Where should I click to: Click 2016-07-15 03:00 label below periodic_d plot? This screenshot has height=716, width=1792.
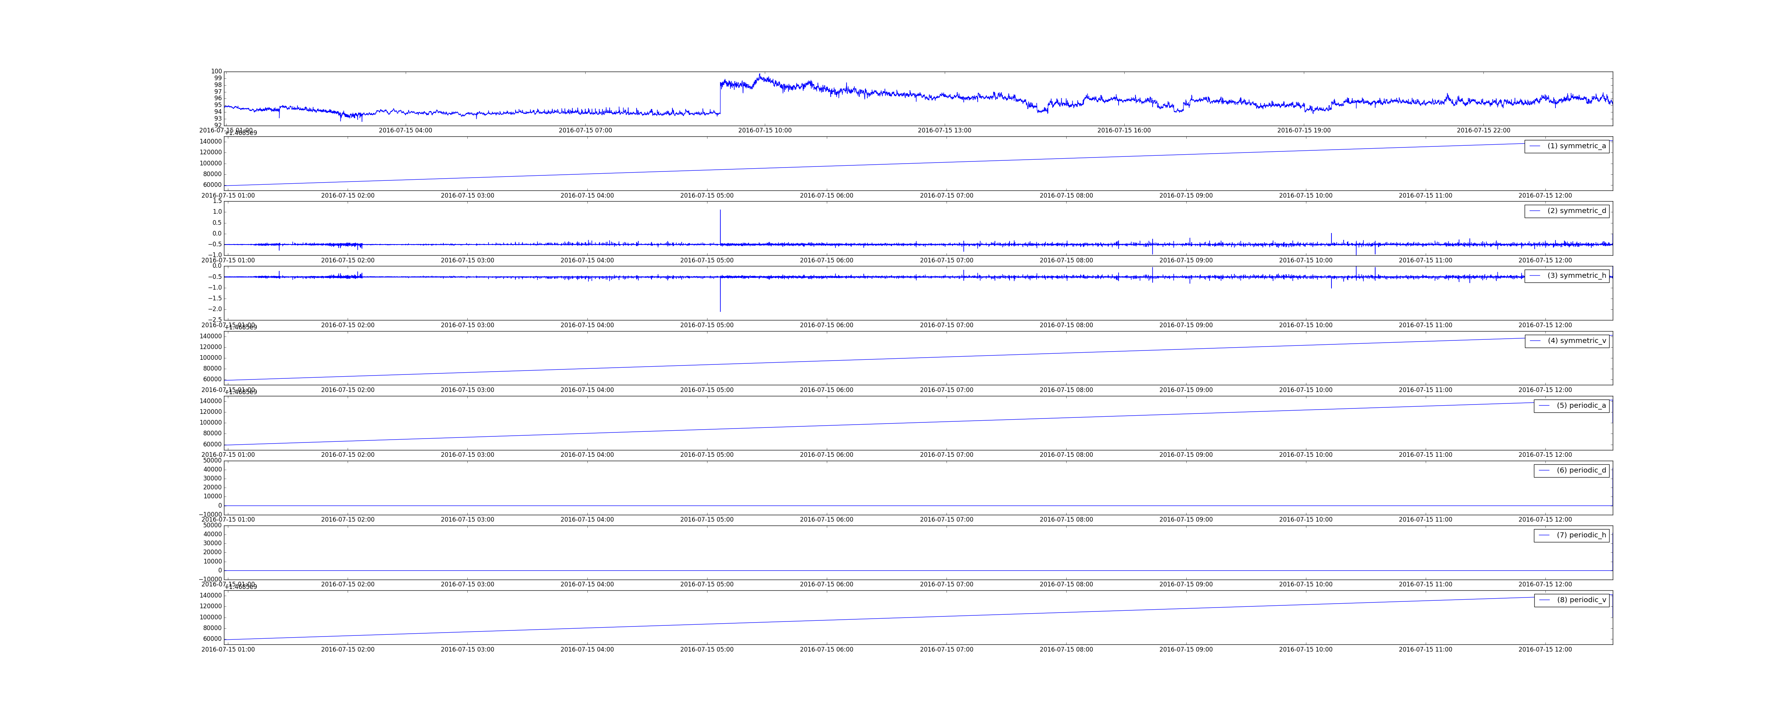(467, 520)
